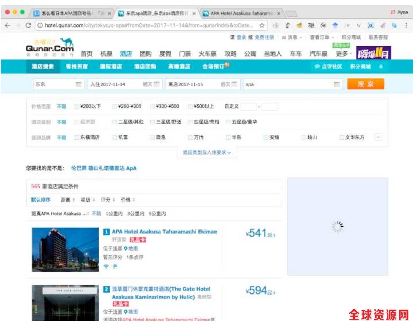The image size is (413, 325).
Task: Go forward with the browser arrow
Action: 18,25
